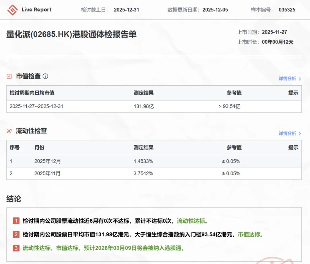Viewport: 310px width, 264px height.
Task: Click the red number 1 conclusion badge
Action: (x=16, y=221)
